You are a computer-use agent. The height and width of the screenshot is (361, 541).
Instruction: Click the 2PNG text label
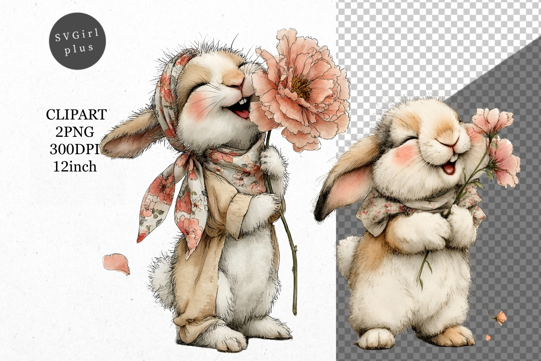[x=75, y=132]
